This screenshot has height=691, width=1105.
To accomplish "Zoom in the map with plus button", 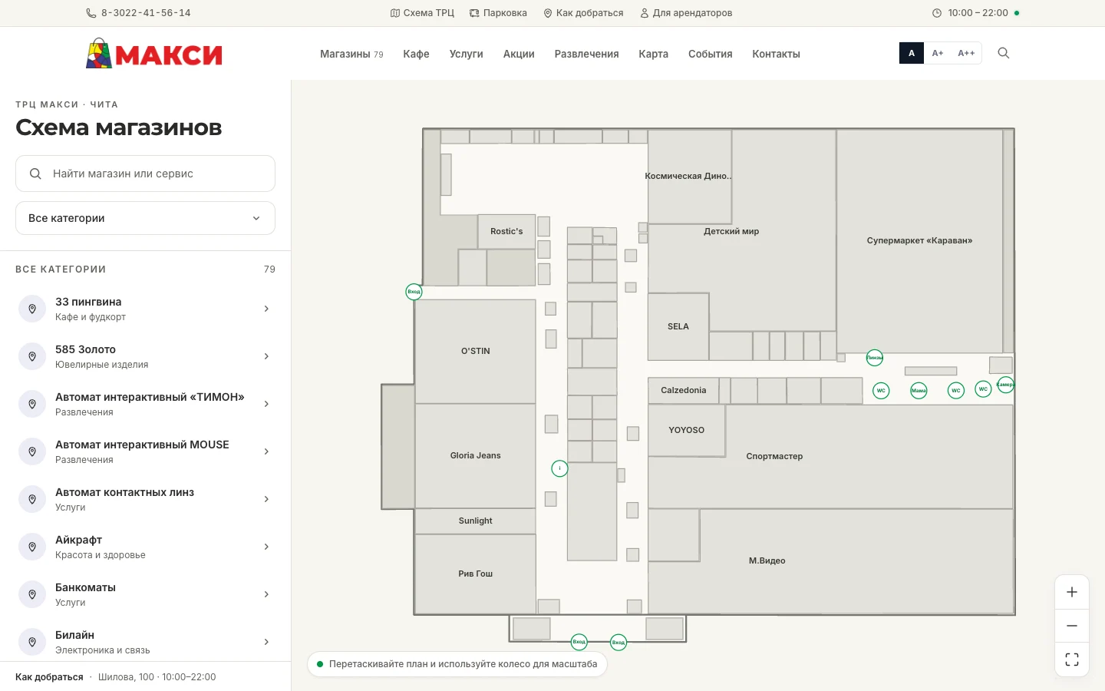I will 1072,592.
